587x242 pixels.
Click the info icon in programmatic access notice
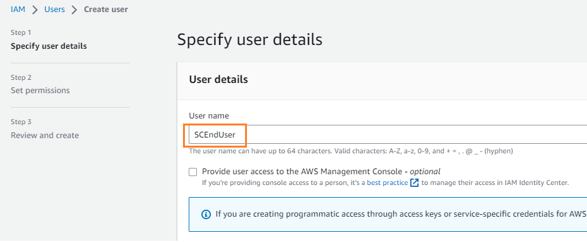point(206,215)
